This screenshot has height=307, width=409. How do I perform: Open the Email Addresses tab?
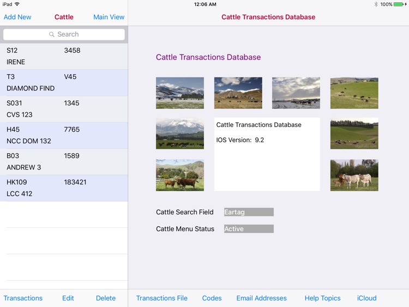[x=261, y=298]
